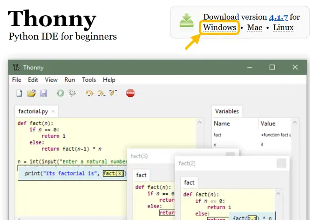Click the 'Thonny' page heading

click(52, 19)
